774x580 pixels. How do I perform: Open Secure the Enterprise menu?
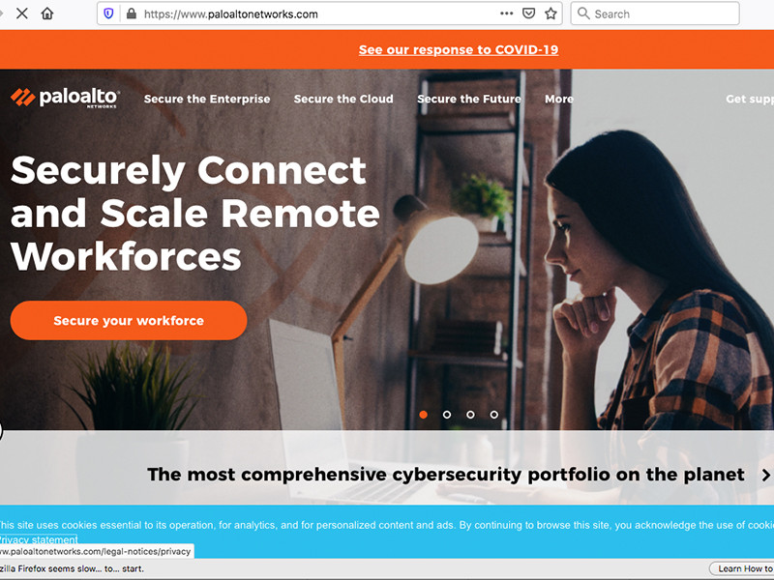[207, 99]
